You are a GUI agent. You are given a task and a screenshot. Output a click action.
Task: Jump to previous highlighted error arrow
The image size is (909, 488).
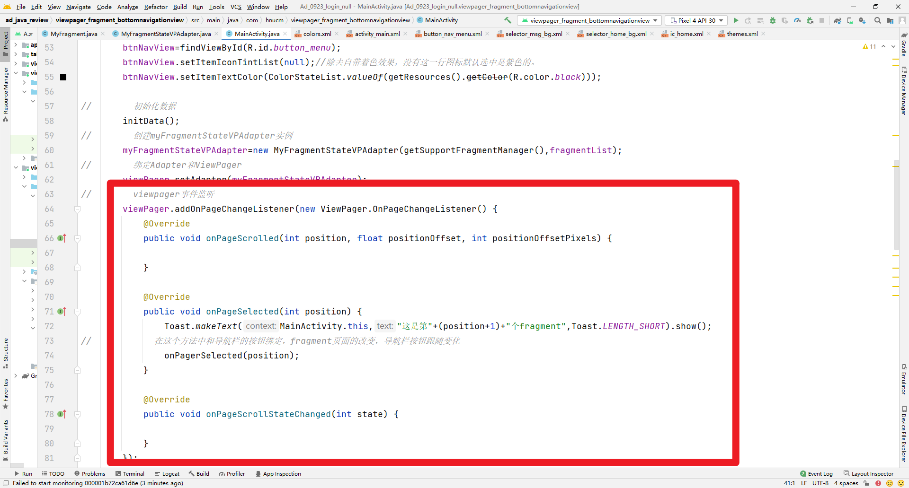coord(883,46)
